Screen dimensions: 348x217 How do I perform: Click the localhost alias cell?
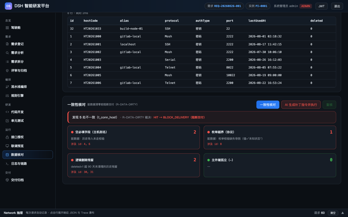[128, 44]
